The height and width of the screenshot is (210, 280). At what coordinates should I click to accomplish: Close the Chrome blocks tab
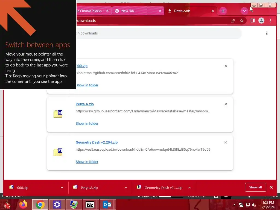pyautogui.click(x=107, y=11)
